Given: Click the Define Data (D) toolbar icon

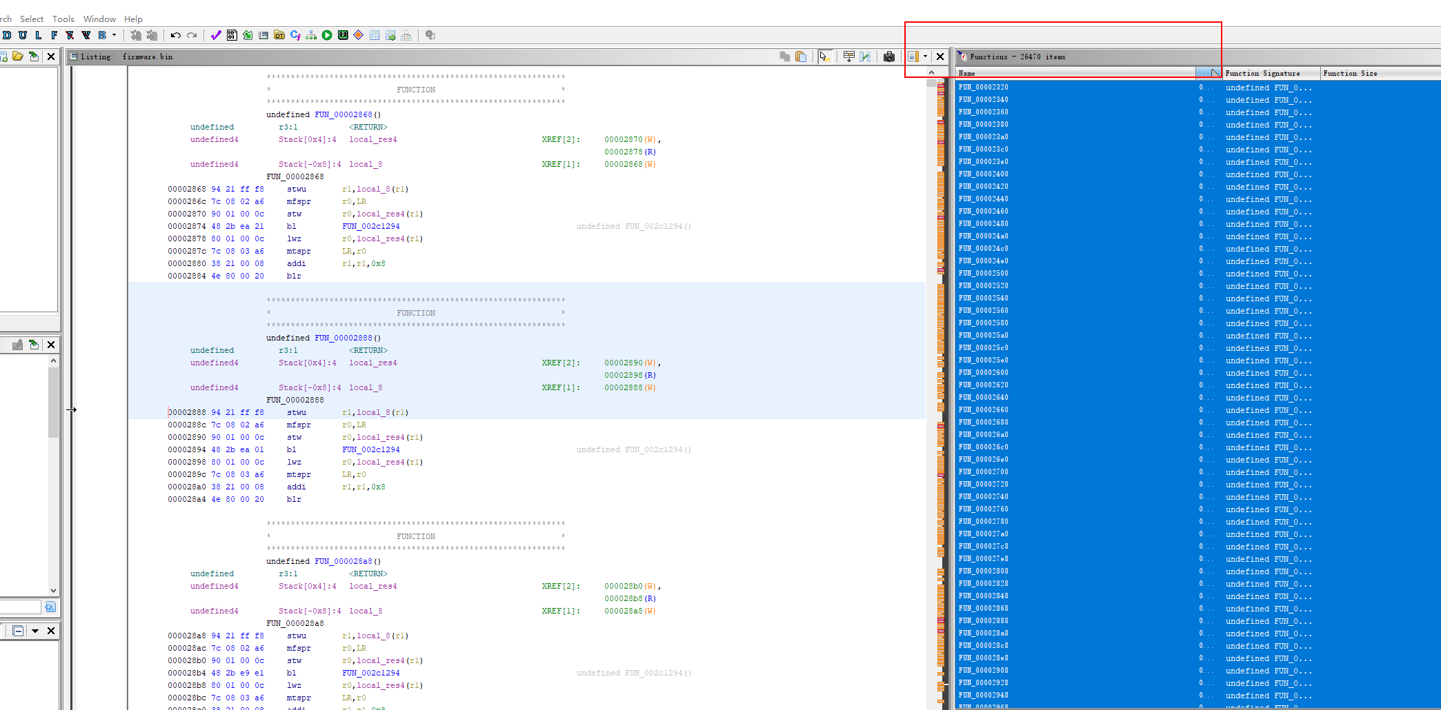Looking at the screenshot, I should tap(6, 35).
